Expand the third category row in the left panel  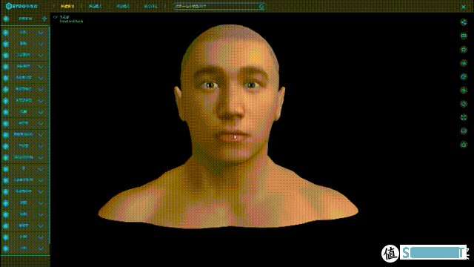click(41, 55)
